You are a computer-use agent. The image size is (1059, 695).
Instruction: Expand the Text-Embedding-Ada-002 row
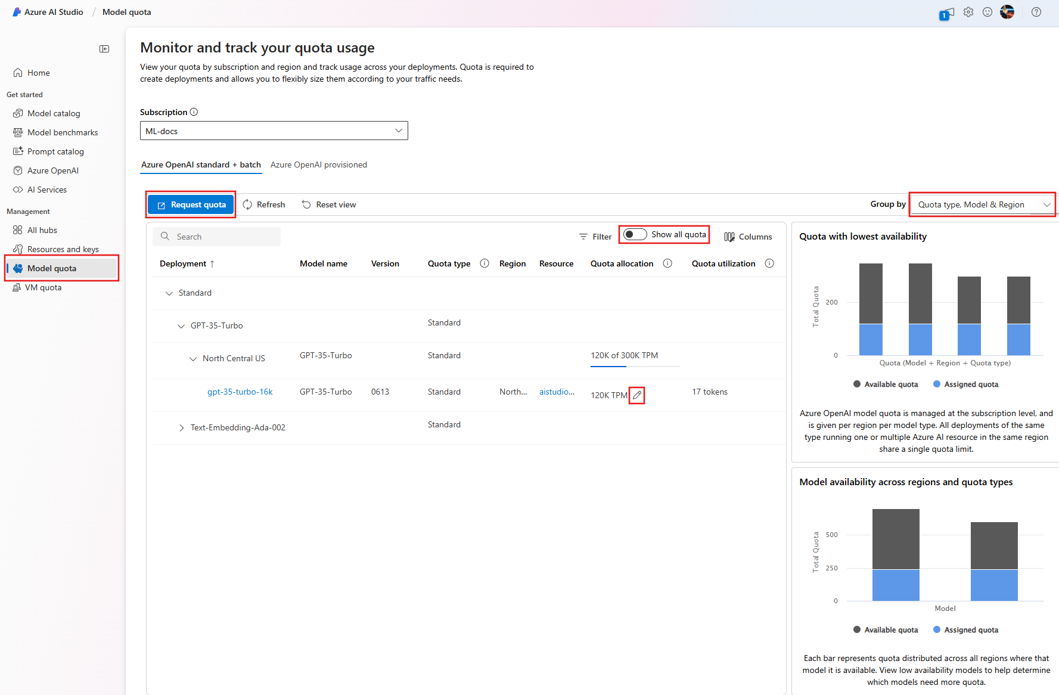tap(181, 427)
